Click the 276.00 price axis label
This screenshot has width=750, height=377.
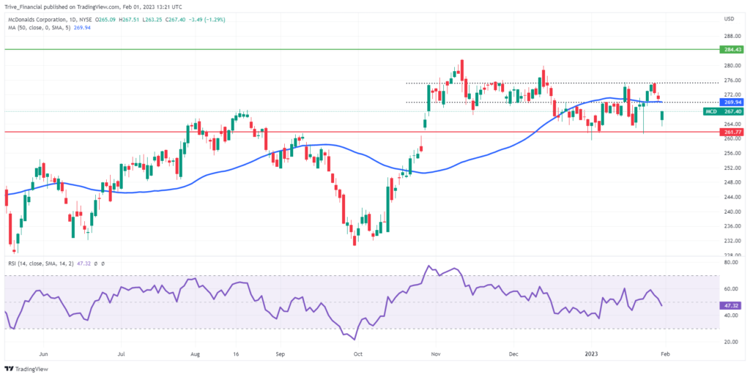[733, 80]
